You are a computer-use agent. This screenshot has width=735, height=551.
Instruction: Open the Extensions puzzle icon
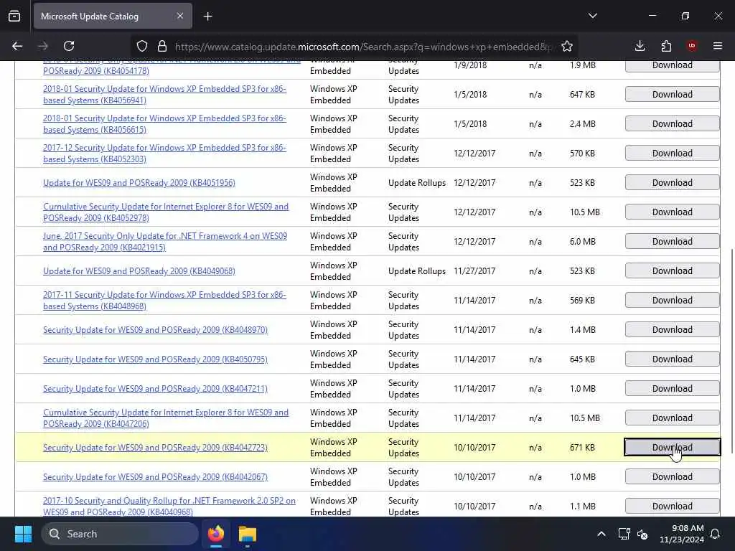tap(666, 46)
